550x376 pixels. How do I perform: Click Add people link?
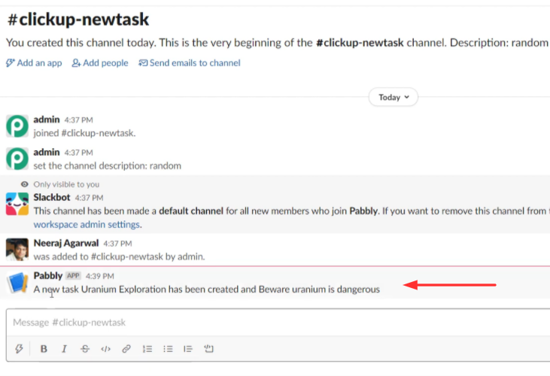pos(100,63)
